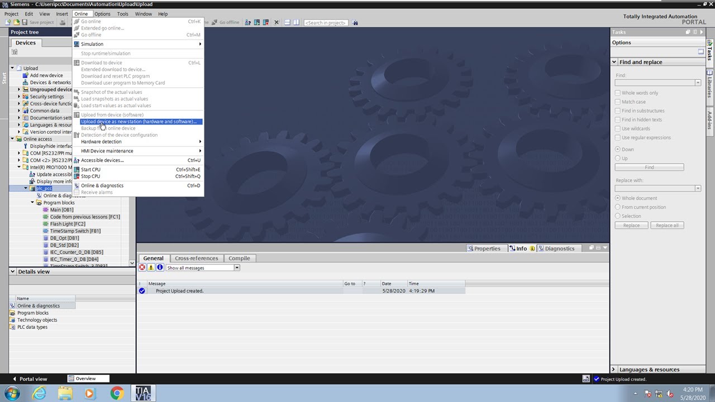Screen dimensions: 715x402
Task: Click the Save project disk icon
Action: pyautogui.click(x=25, y=22)
